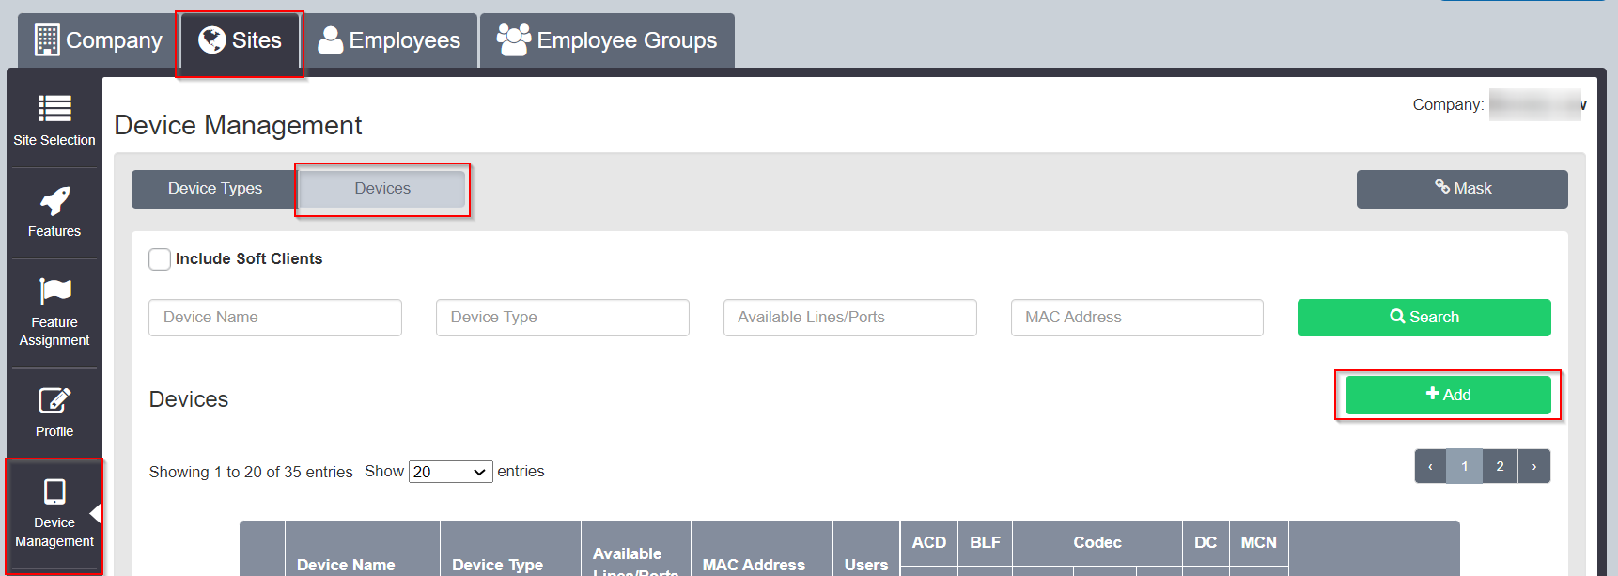Focus the Device Type search field
Image resolution: width=1618 pixels, height=576 pixels.
coord(563,318)
